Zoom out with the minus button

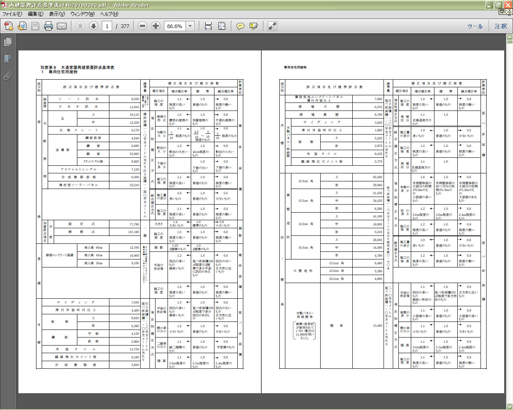click(142, 26)
